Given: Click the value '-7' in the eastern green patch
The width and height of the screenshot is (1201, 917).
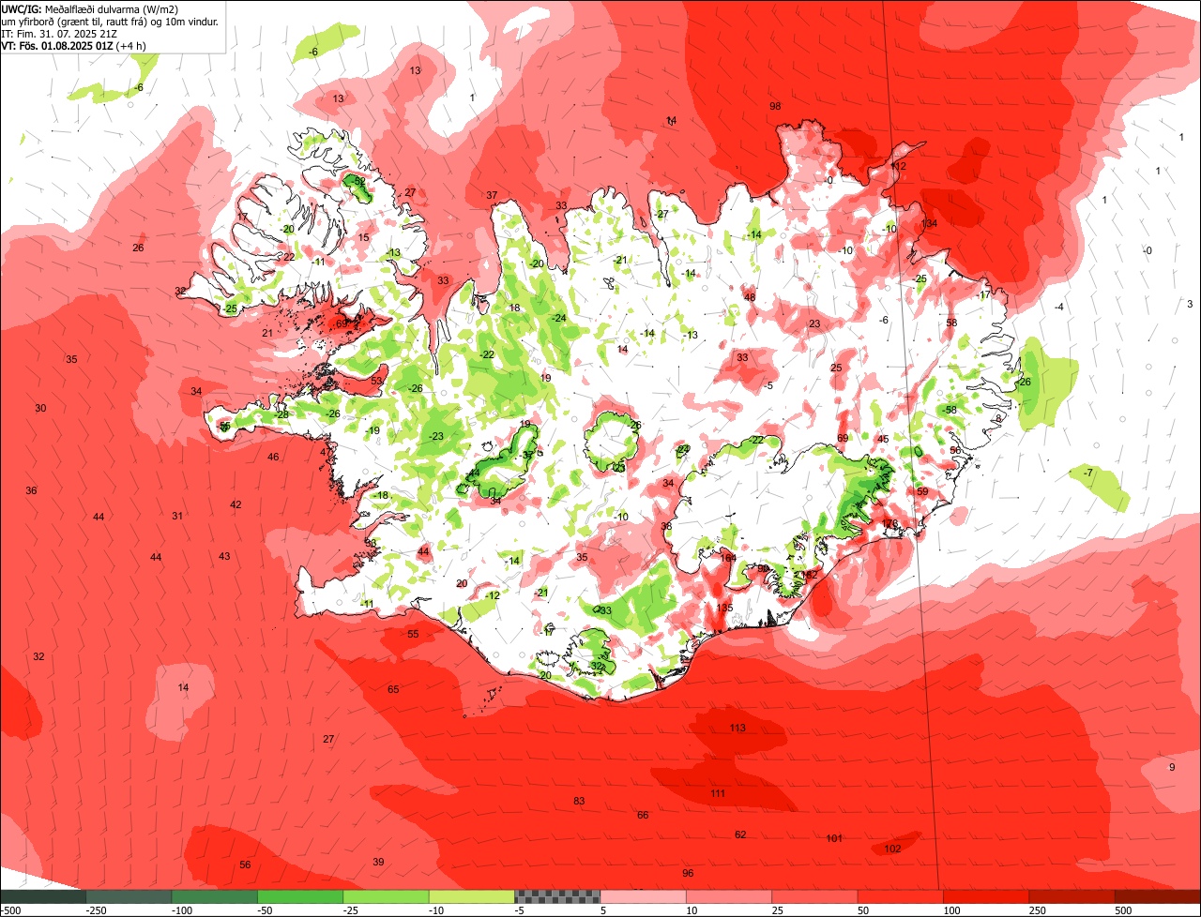Looking at the screenshot, I should (1087, 473).
